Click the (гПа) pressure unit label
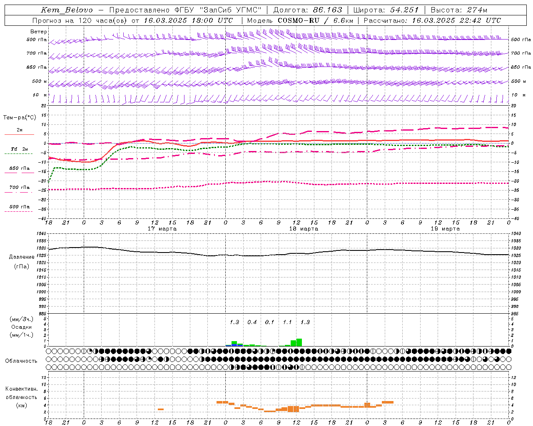This screenshot has width=533, height=426. pos(22,267)
